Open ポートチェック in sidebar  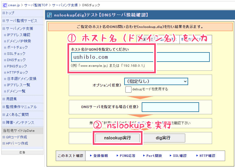(17, 47)
